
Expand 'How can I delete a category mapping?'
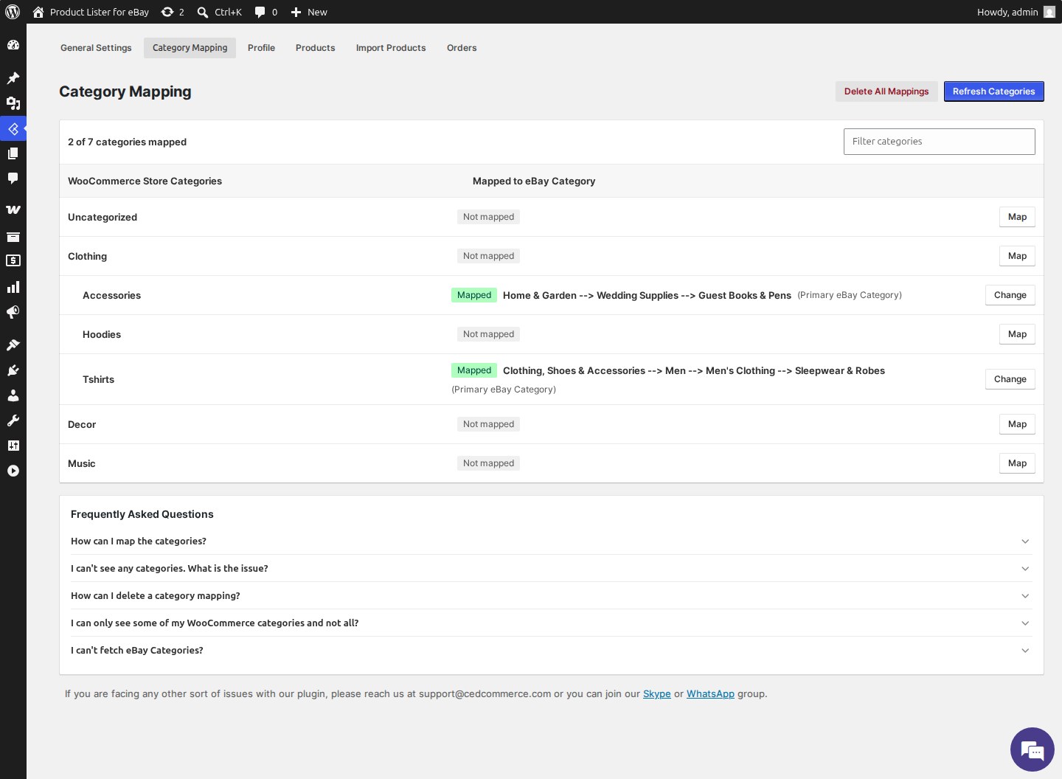pos(552,595)
